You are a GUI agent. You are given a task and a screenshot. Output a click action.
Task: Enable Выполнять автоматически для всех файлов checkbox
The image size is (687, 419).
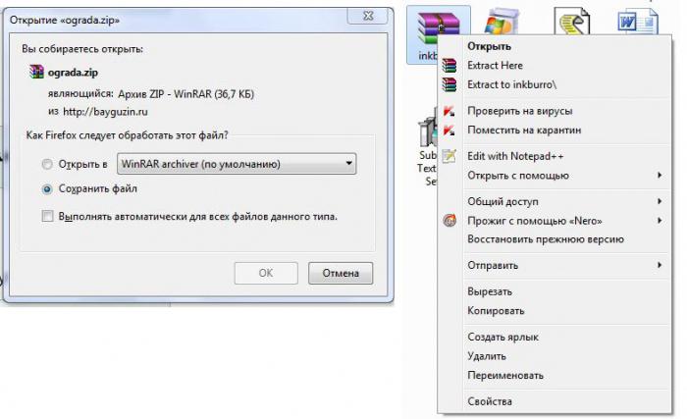pyautogui.click(x=47, y=216)
